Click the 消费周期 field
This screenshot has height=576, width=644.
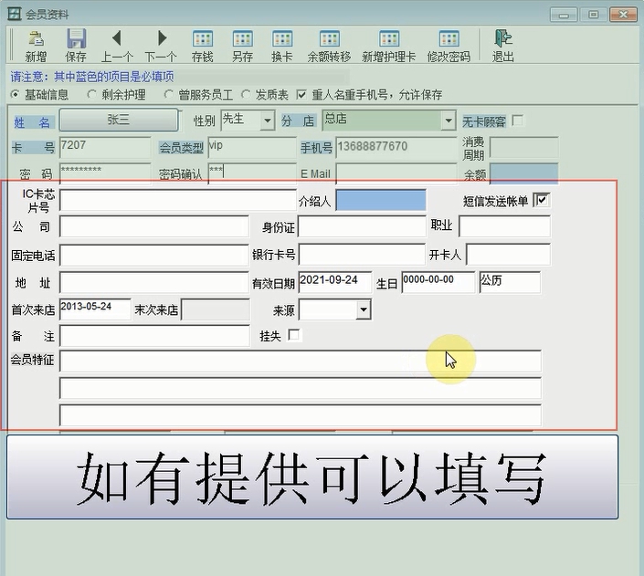click(523, 147)
